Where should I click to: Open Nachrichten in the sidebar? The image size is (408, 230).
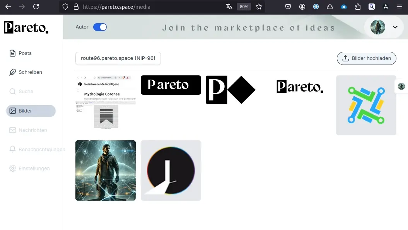(x=28, y=130)
